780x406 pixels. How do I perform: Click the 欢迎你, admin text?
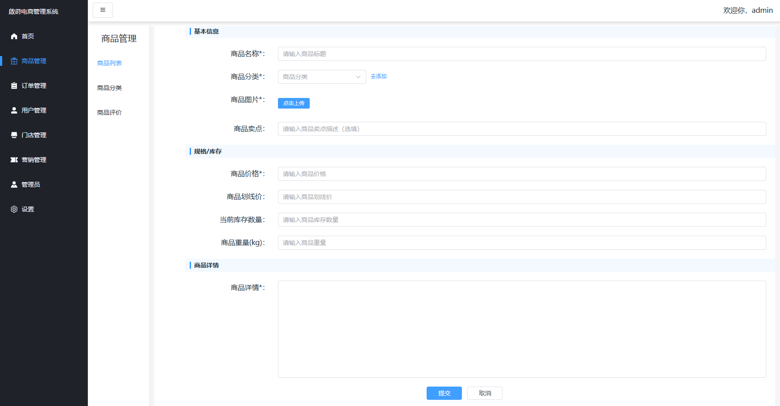pyautogui.click(x=748, y=10)
